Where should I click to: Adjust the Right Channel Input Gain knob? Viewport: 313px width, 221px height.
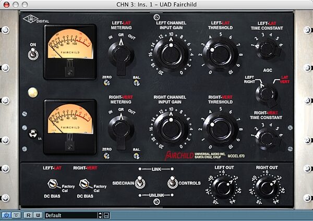[171, 129]
